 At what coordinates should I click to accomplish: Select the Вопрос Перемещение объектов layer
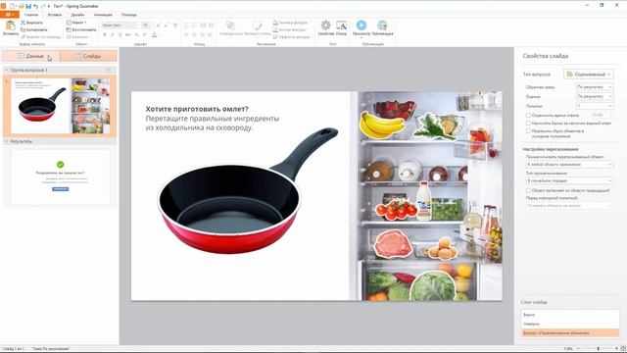pyautogui.click(x=570, y=333)
